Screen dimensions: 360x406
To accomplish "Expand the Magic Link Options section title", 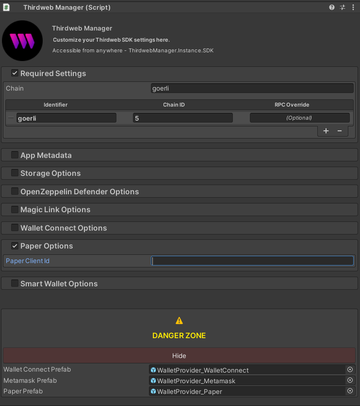I will pos(55,209).
